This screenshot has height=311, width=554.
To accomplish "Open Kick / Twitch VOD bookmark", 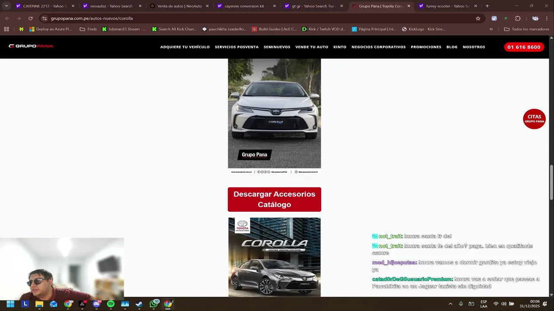I will (324, 29).
